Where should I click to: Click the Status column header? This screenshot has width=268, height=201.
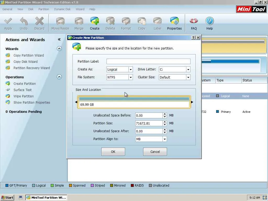point(254,80)
